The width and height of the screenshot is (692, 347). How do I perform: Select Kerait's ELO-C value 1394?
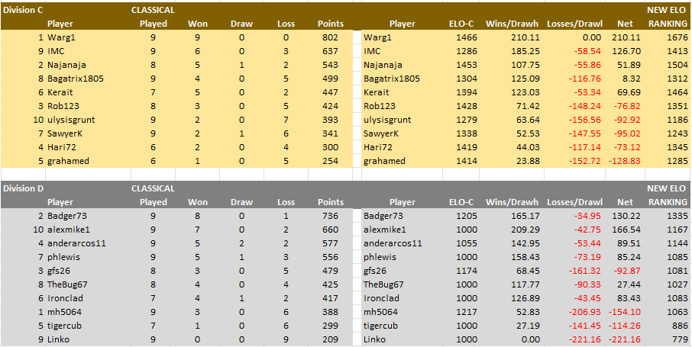click(x=466, y=92)
